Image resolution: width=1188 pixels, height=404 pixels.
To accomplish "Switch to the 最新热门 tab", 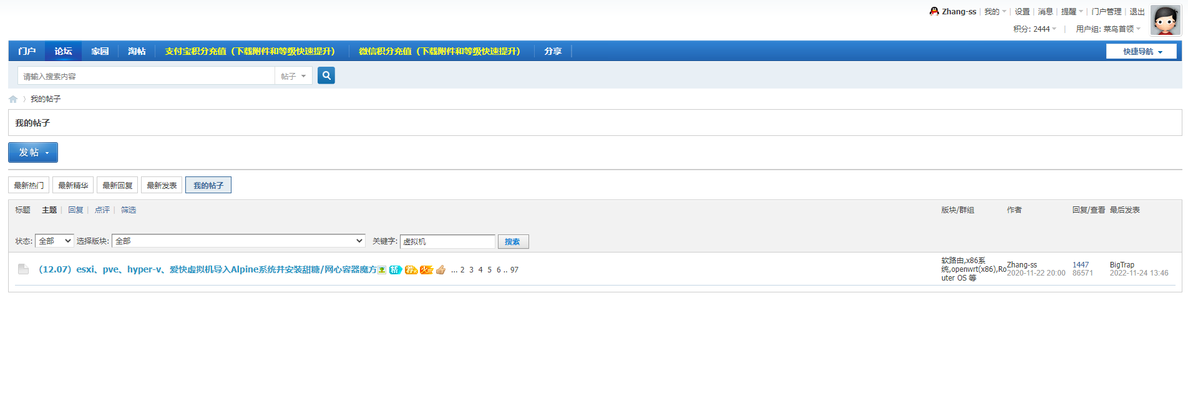I will coord(29,185).
